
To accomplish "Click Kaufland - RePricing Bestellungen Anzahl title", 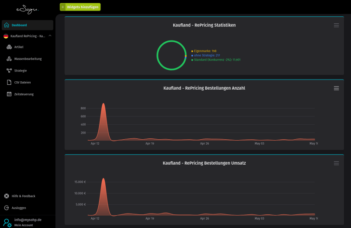I will click(x=204, y=88).
